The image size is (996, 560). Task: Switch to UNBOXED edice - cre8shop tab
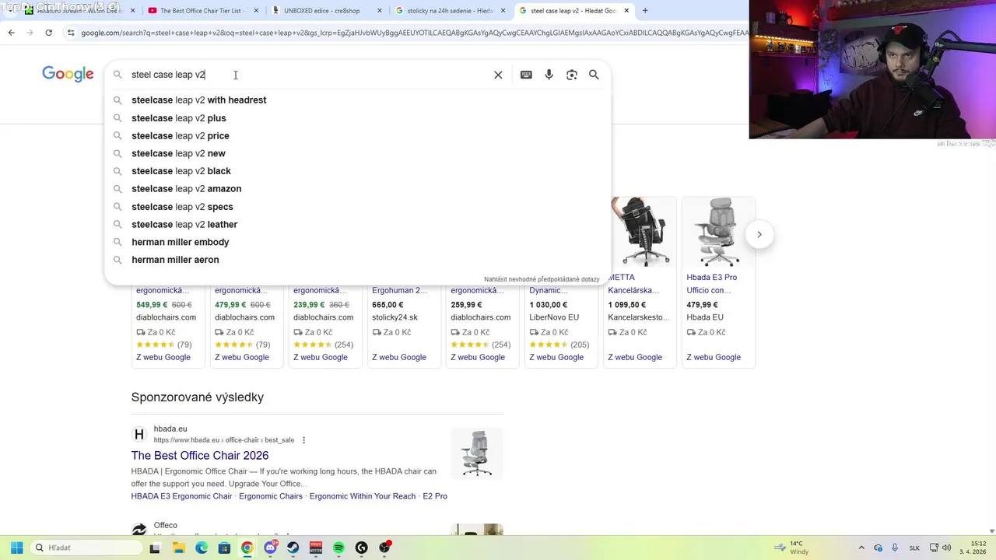pyautogui.click(x=327, y=11)
